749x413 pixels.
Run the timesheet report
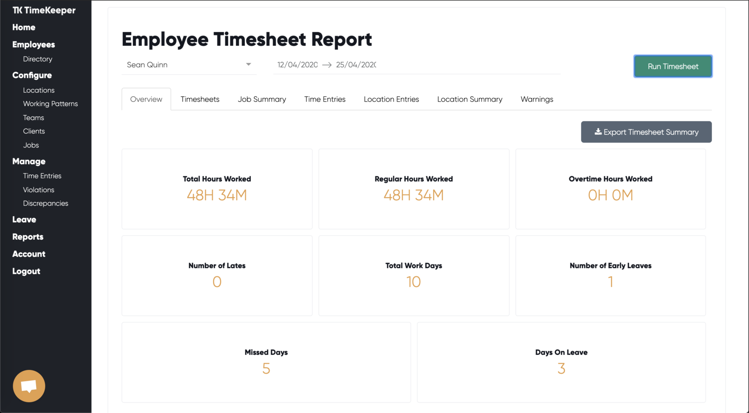coord(673,66)
